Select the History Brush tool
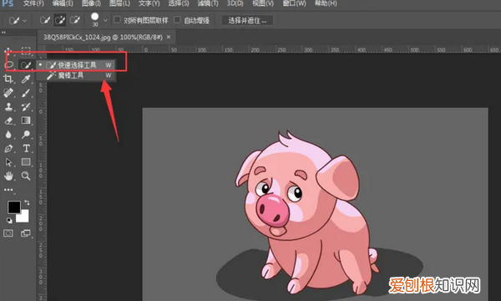The height and width of the screenshot is (301, 501). pyautogui.click(x=26, y=107)
